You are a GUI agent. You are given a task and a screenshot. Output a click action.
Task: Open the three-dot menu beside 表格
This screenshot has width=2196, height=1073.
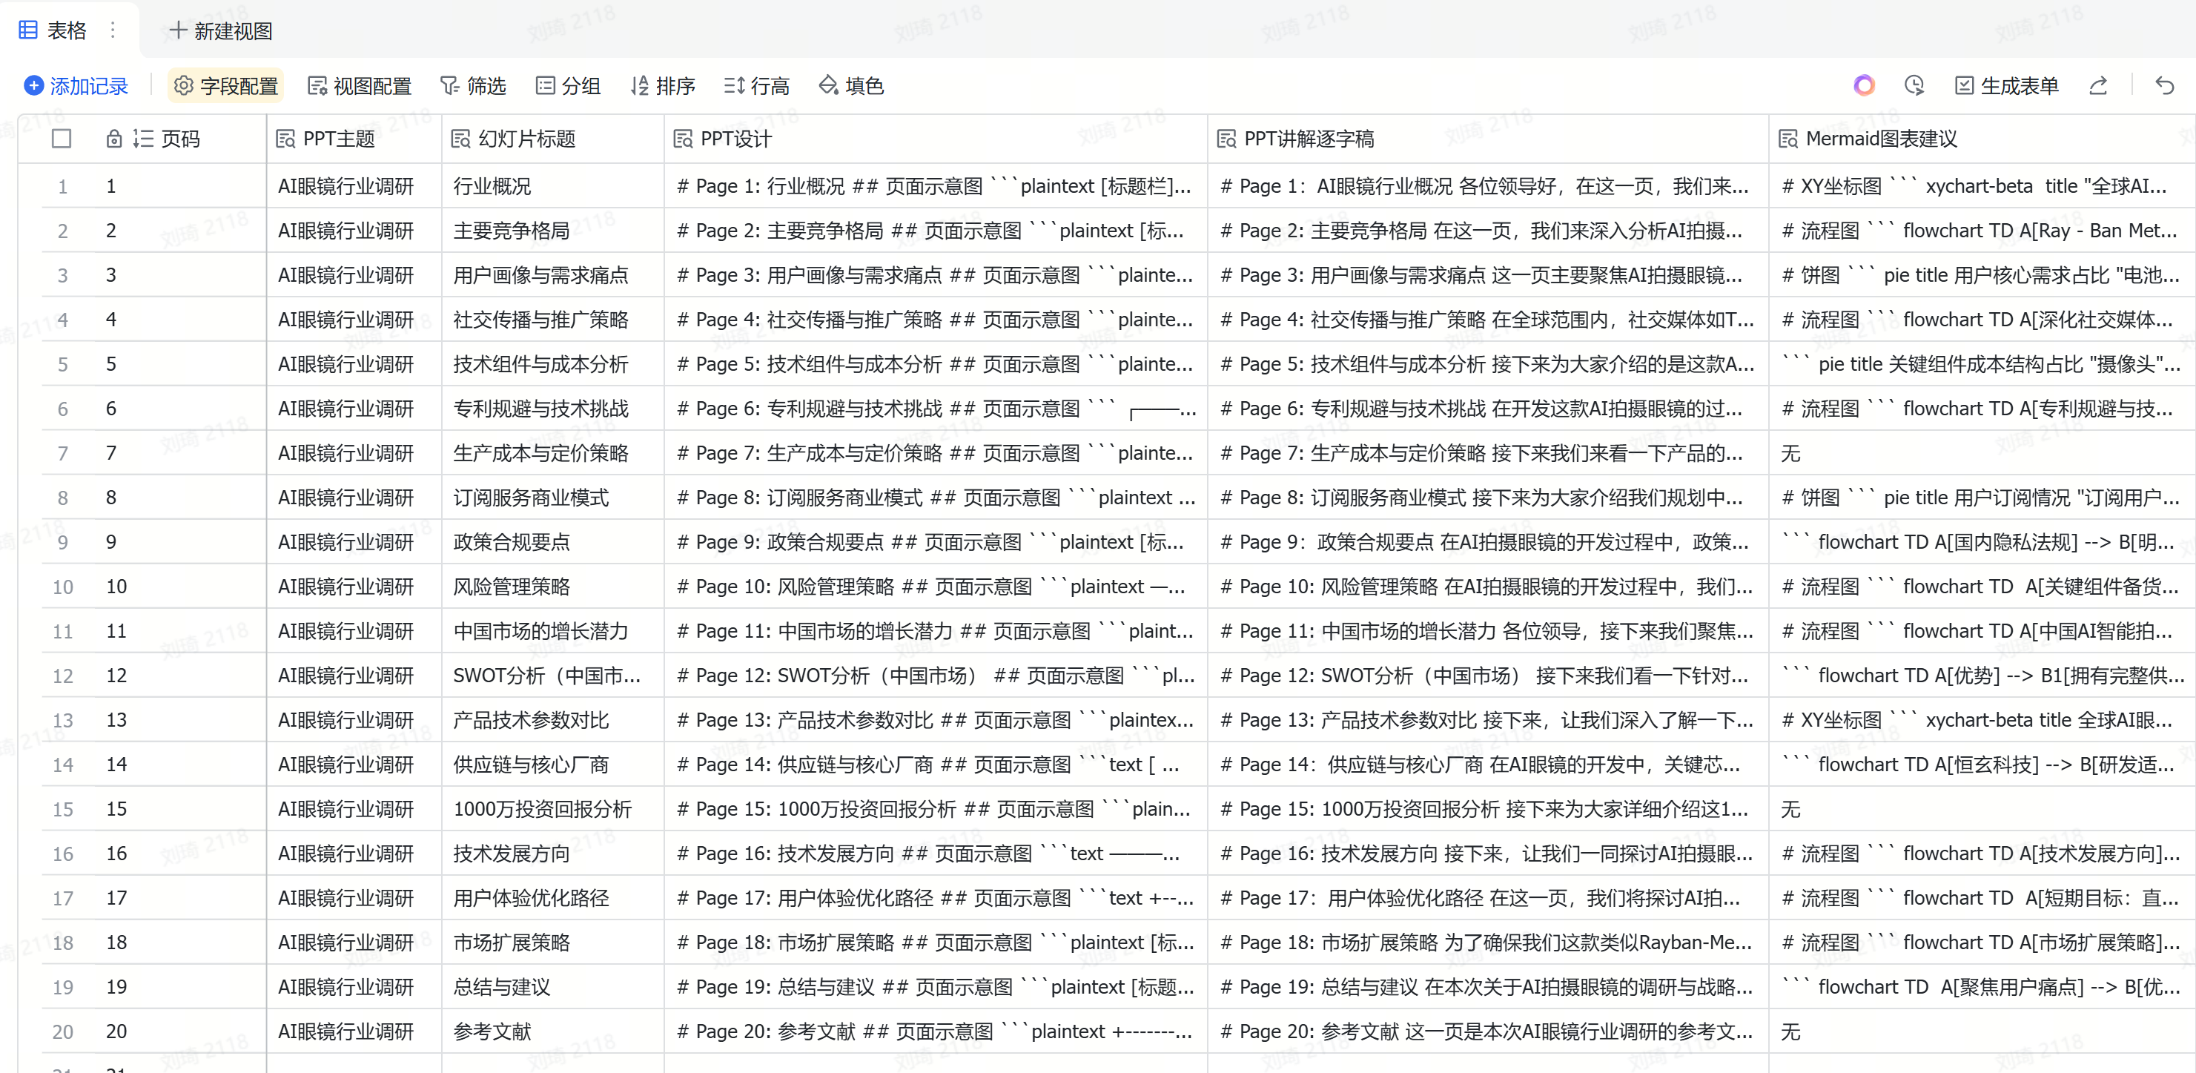(x=113, y=30)
